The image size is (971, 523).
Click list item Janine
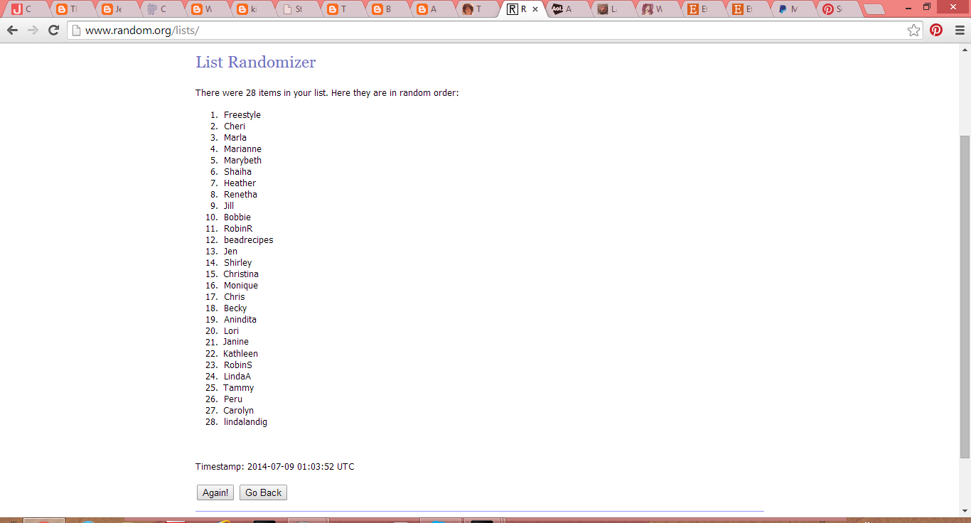(236, 342)
